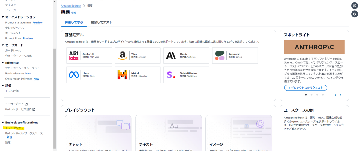Click the 新規 badge under Bedrock Studio
The image size is (360, 151).
(10, 137)
